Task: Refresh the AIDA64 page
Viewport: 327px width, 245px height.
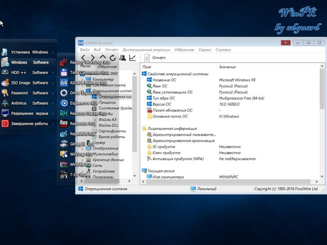Action: point(113,58)
